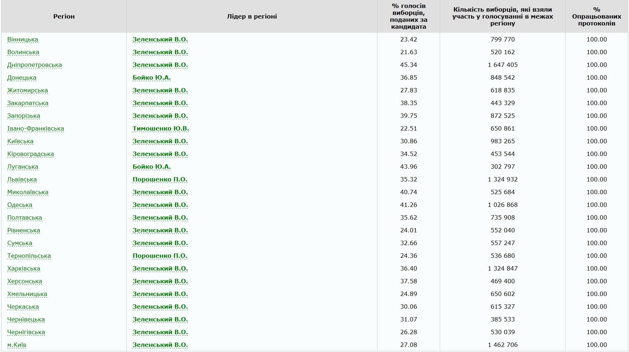This screenshot has height=352, width=629.
Task: Select the м.Київ region link
Action: 17,345
